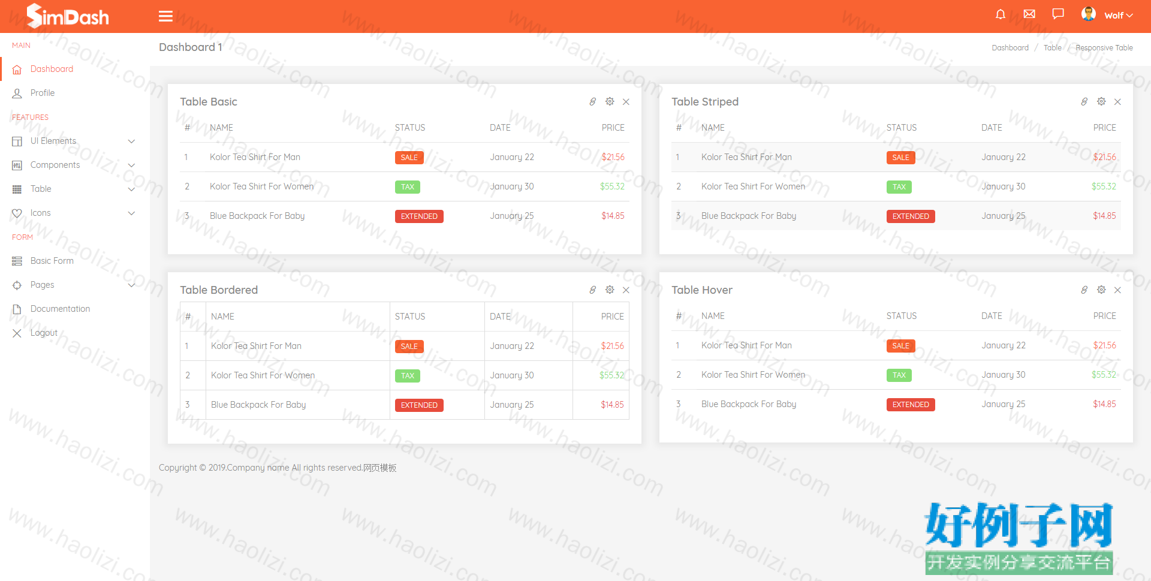Click SALE badge in Table Basic
Viewport: 1151px width, 581px height.
point(409,158)
